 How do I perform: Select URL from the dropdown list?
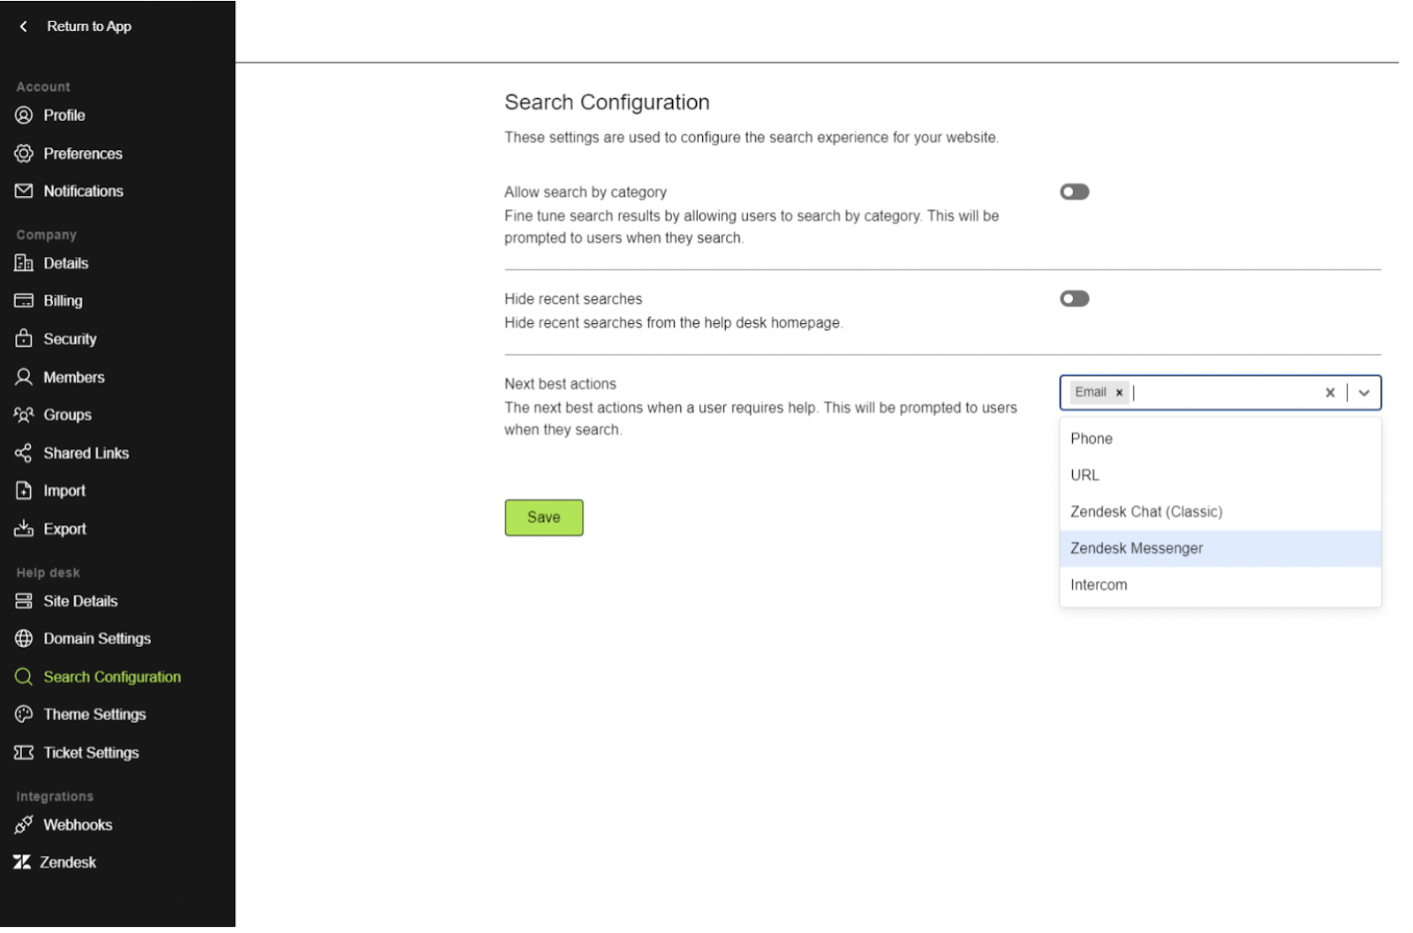[x=1222, y=476]
